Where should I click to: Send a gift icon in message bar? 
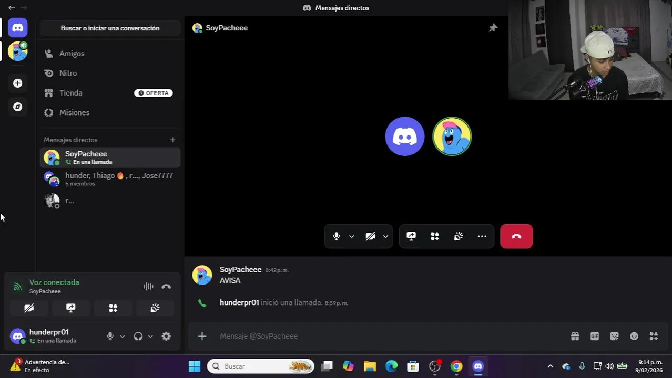coord(575,336)
